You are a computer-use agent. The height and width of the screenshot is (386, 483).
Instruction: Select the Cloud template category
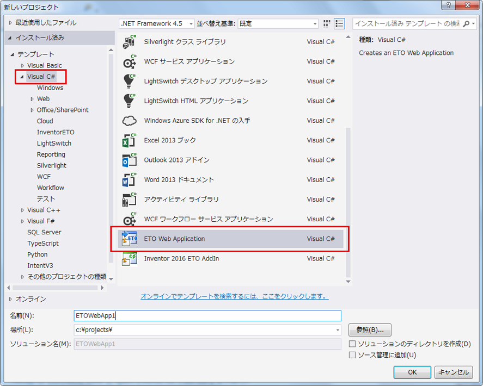45,121
